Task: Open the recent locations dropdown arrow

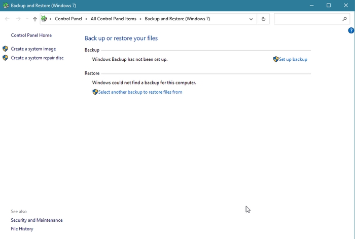Action: click(26, 19)
